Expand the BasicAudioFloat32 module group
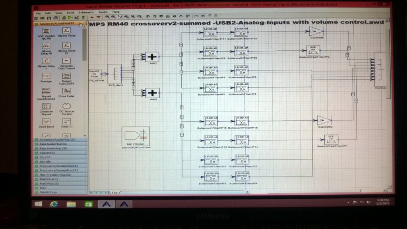Viewport: 407px width, 229px height. click(60, 144)
